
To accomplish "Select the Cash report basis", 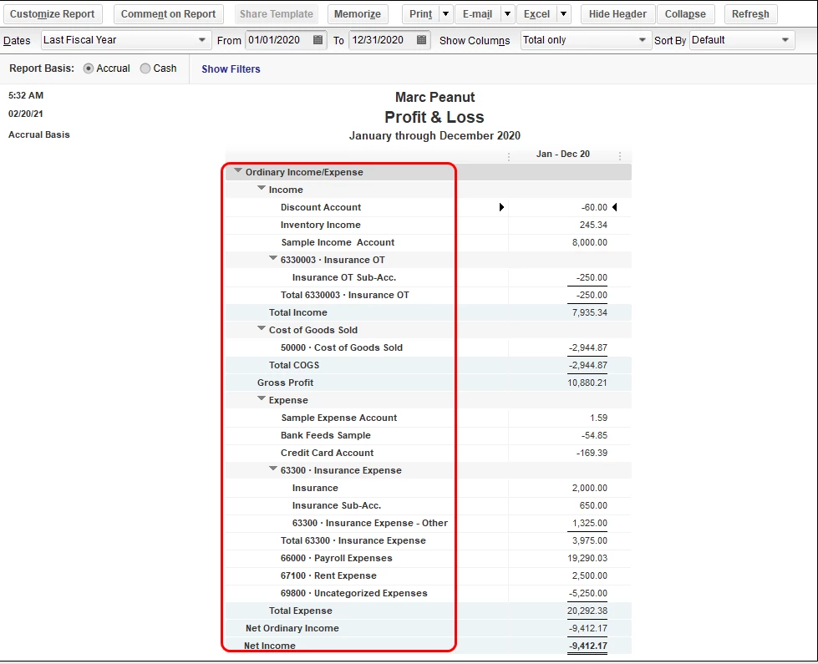I will pyautogui.click(x=145, y=68).
